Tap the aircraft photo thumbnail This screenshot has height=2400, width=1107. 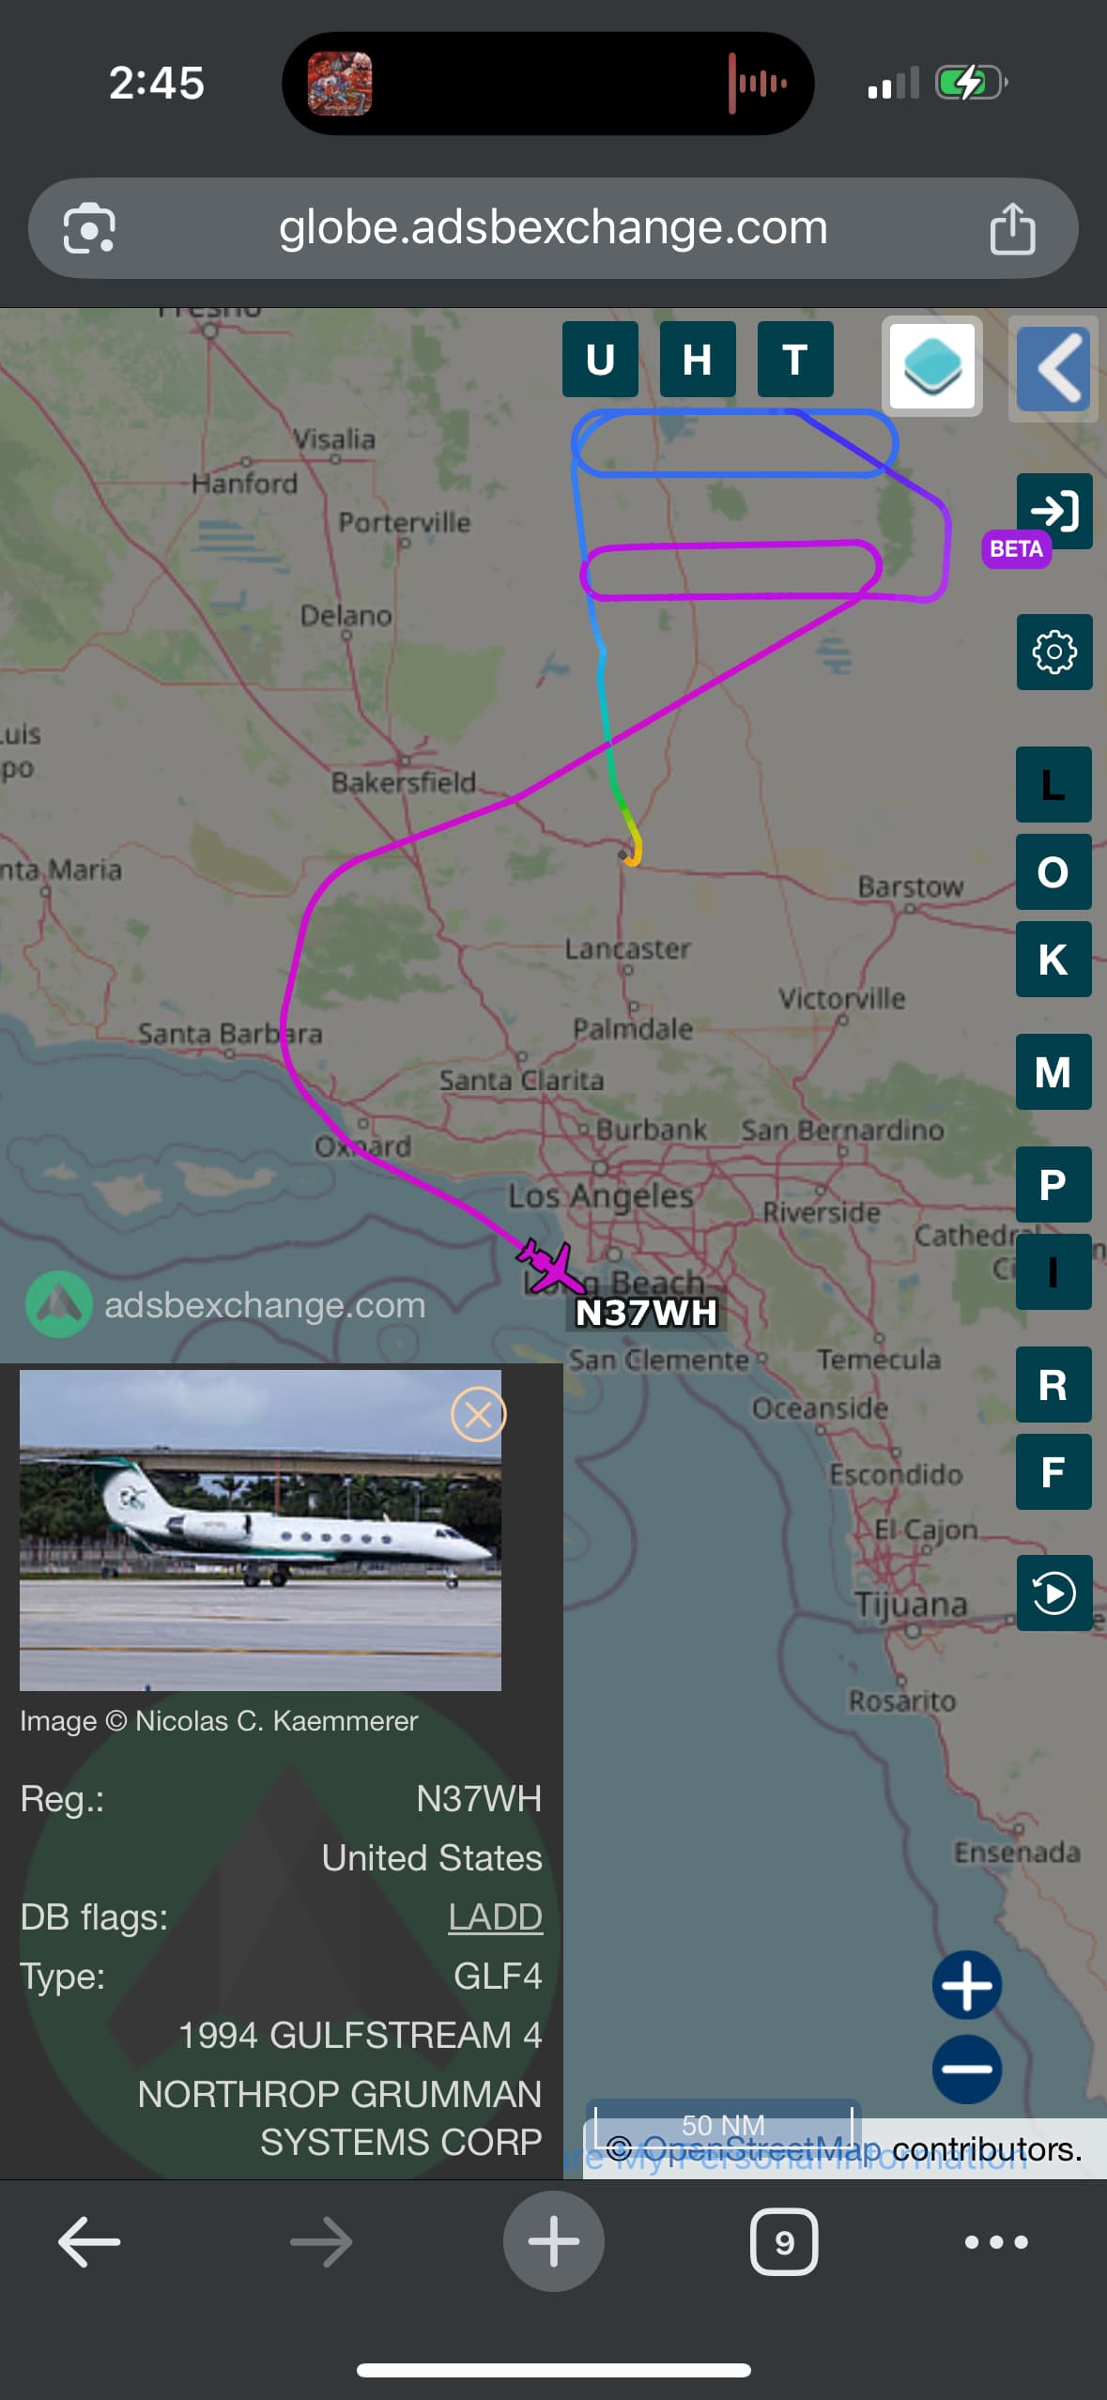pos(260,1530)
